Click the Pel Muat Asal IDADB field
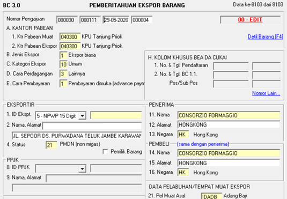Image resolution: width=287 pixels, height=199 pixels. point(211,196)
